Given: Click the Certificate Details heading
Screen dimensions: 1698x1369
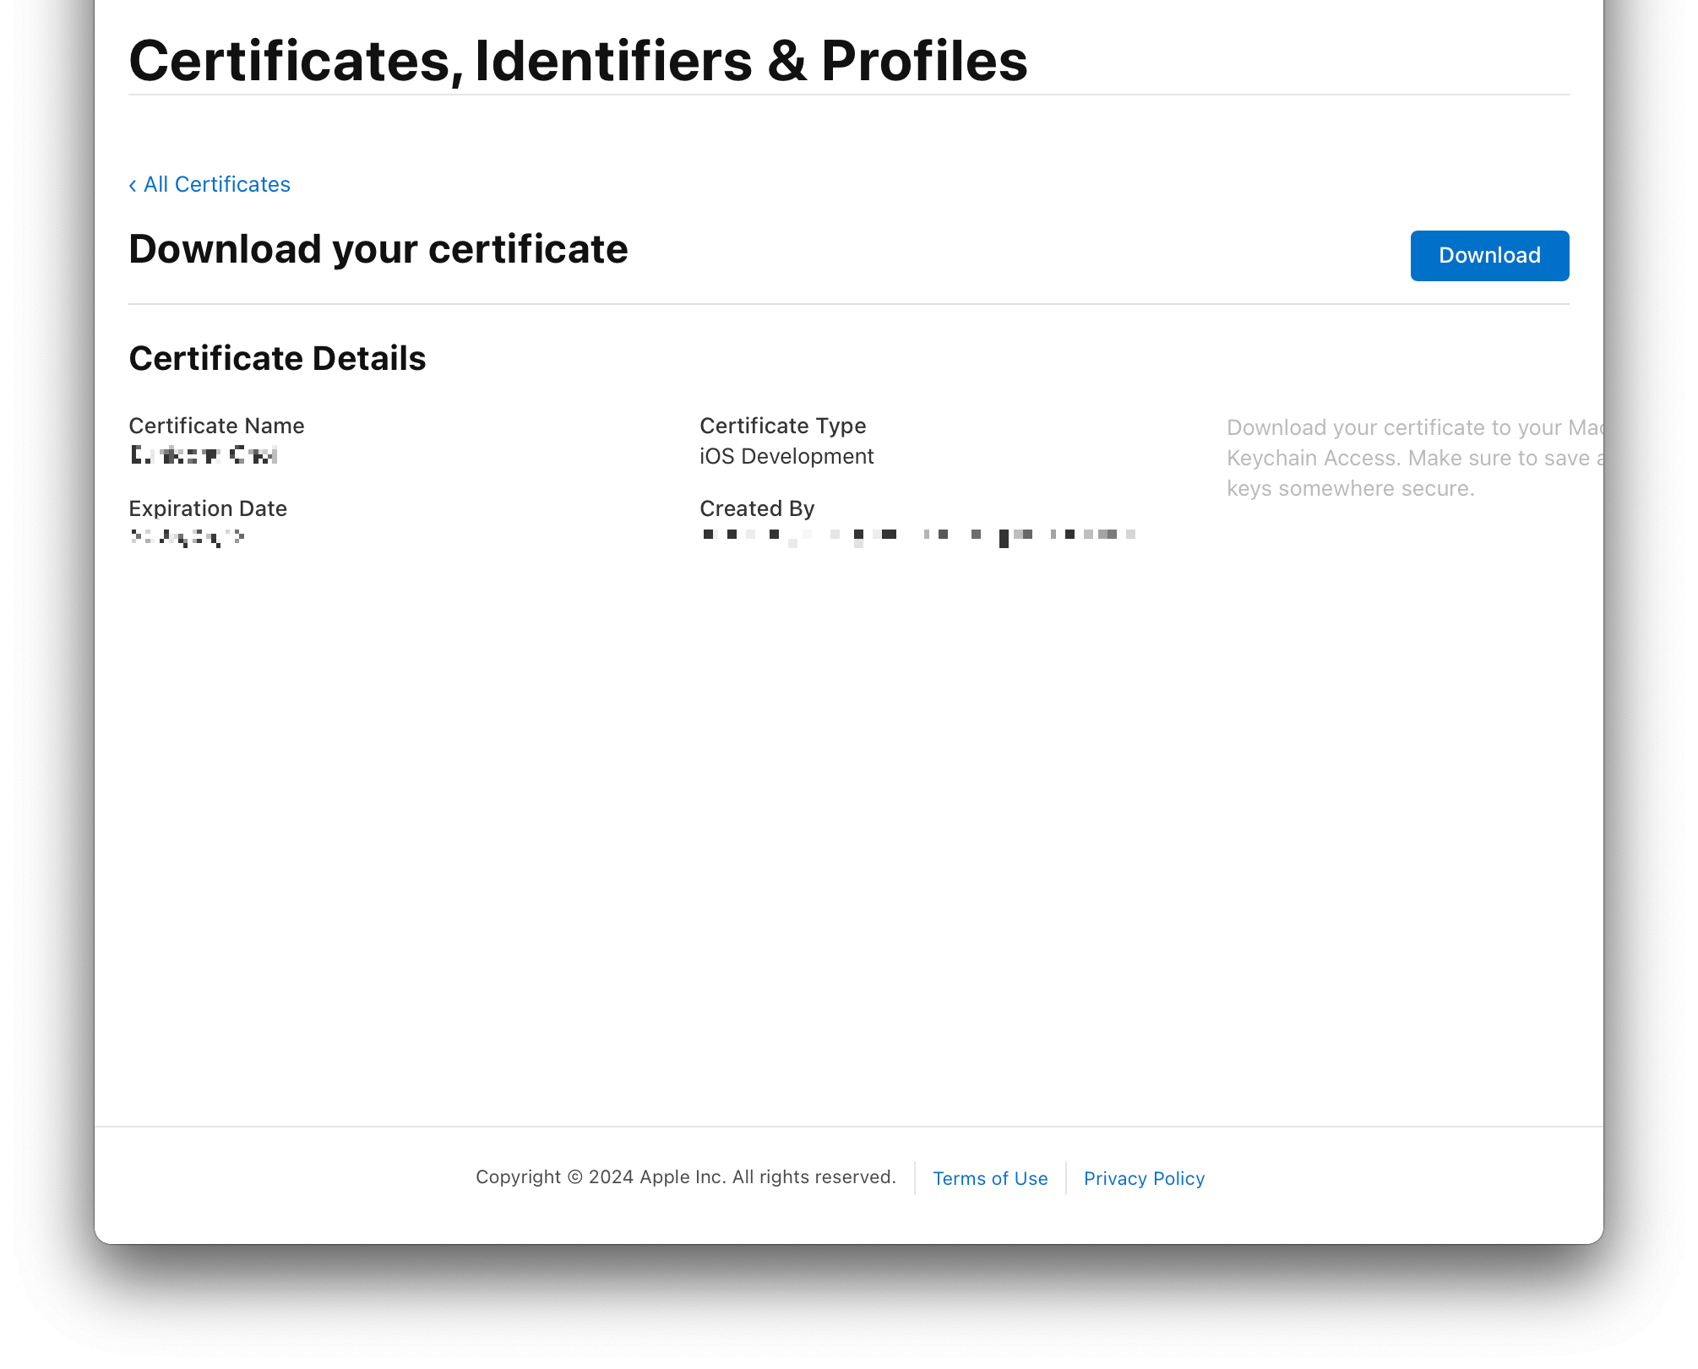Looking at the screenshot, I should pos(277,358).
